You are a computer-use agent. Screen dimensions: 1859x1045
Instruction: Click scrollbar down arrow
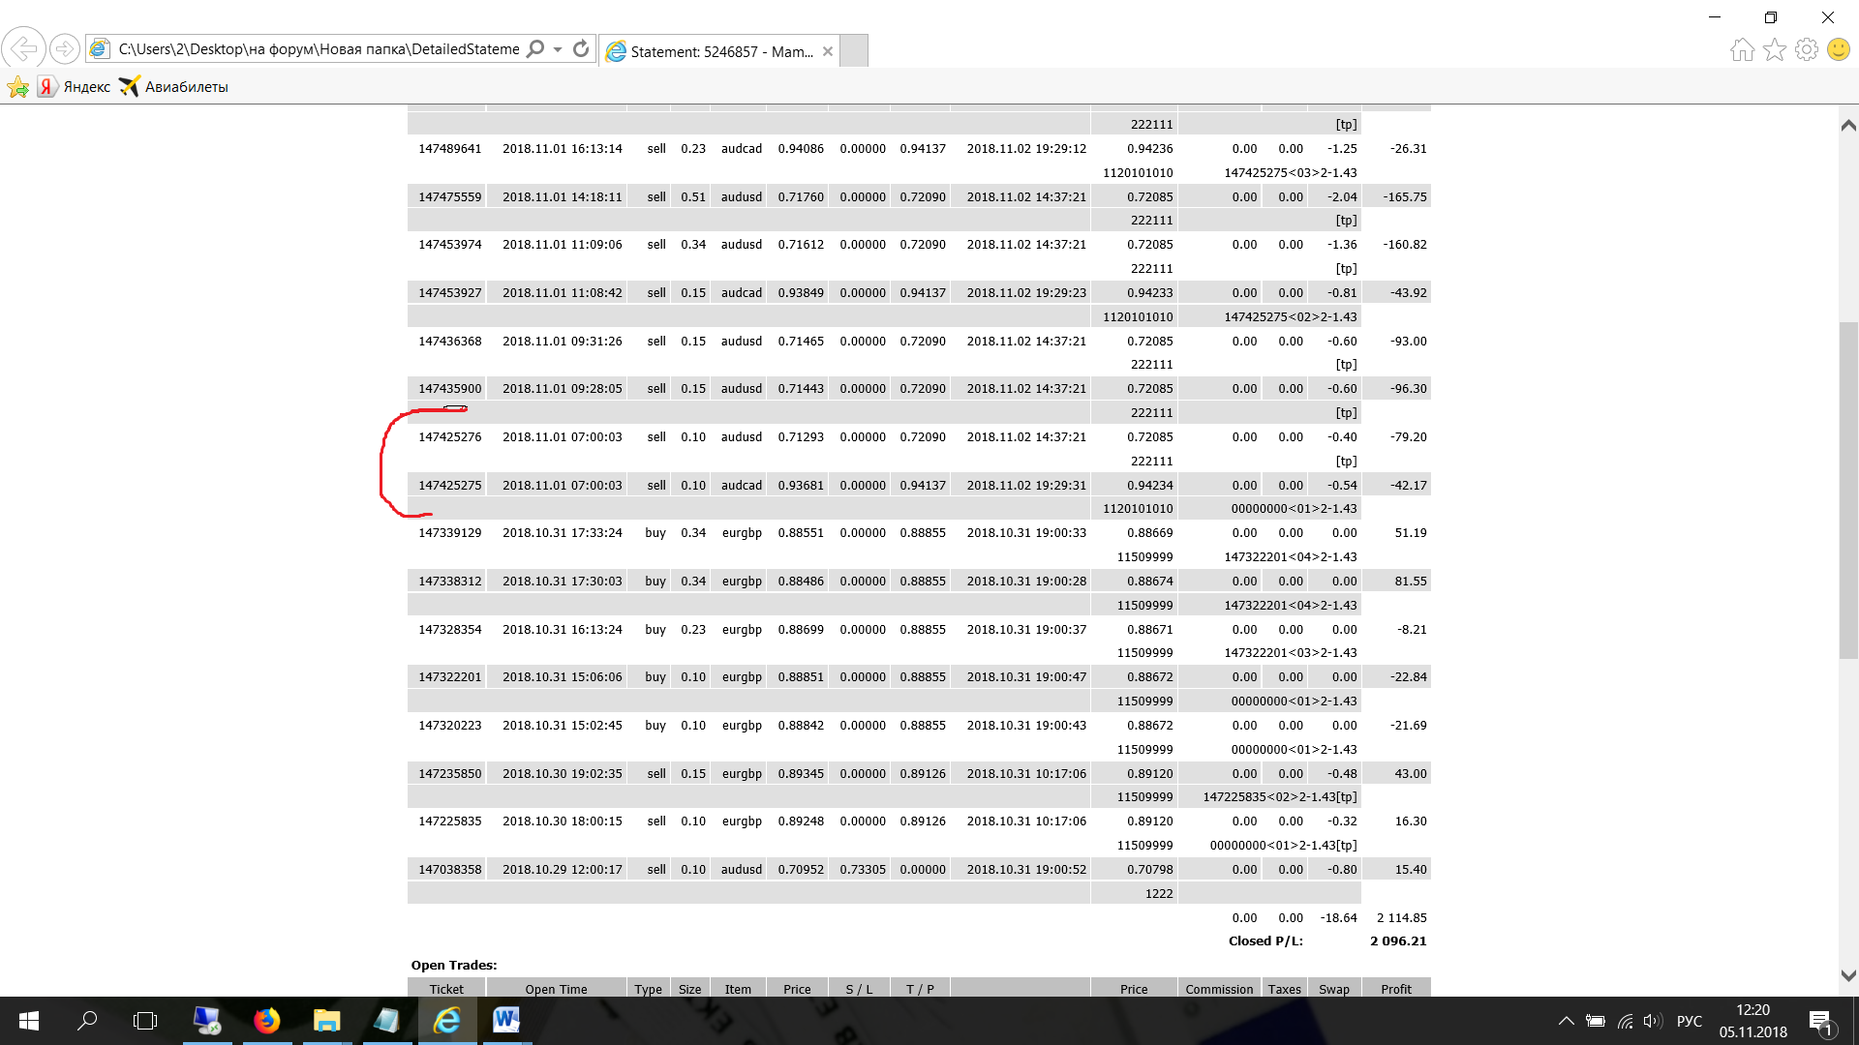click(1848, 975)
